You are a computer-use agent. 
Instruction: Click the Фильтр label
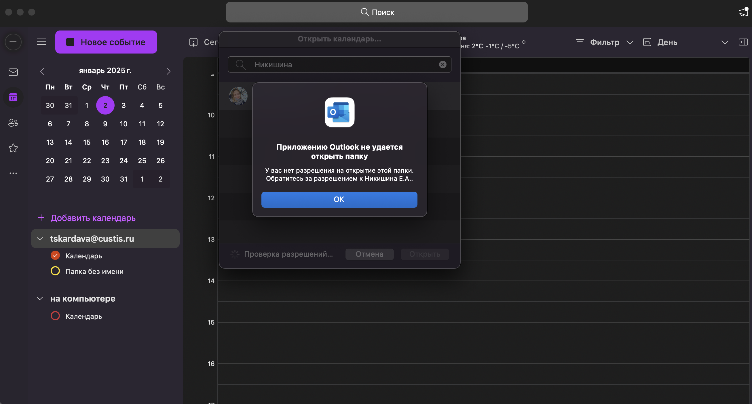[605, 43]
